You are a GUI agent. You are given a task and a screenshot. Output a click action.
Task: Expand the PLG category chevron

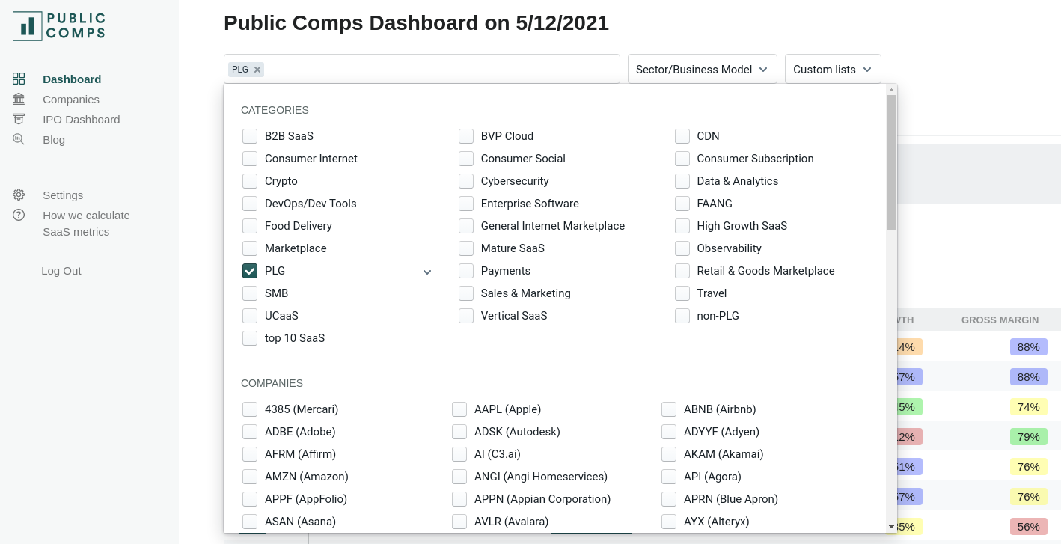[427, 272]
